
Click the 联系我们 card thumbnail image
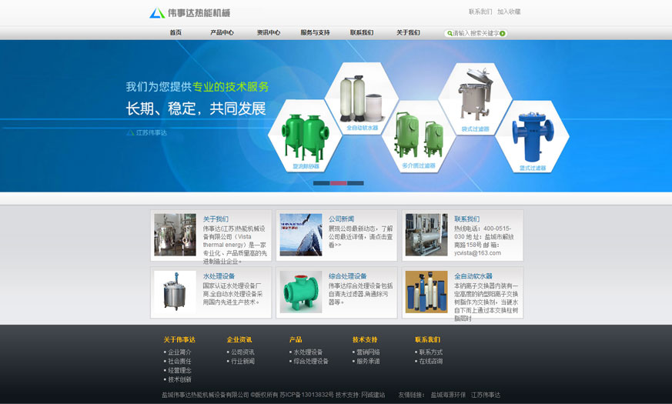(426, 235)
